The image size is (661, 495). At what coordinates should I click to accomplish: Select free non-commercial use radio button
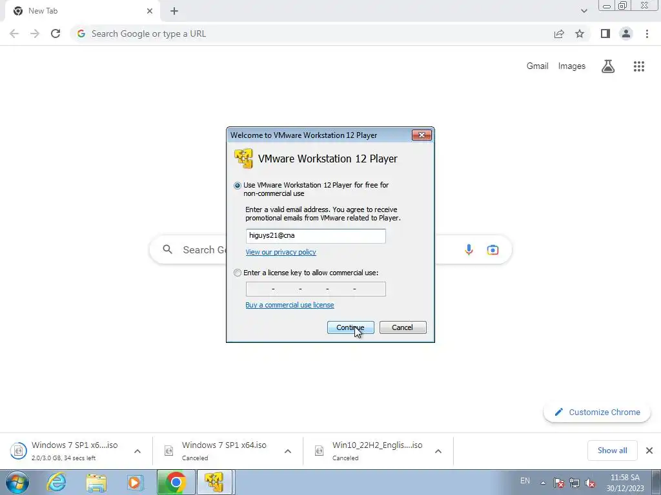click(238, 185)
